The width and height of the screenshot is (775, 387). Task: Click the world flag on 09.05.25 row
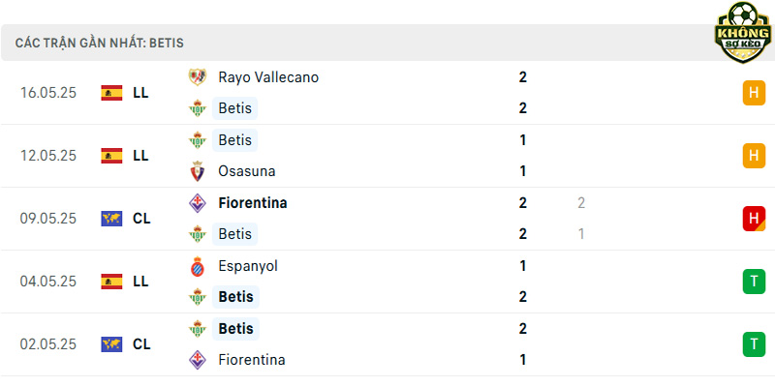[x=111, y=219]
